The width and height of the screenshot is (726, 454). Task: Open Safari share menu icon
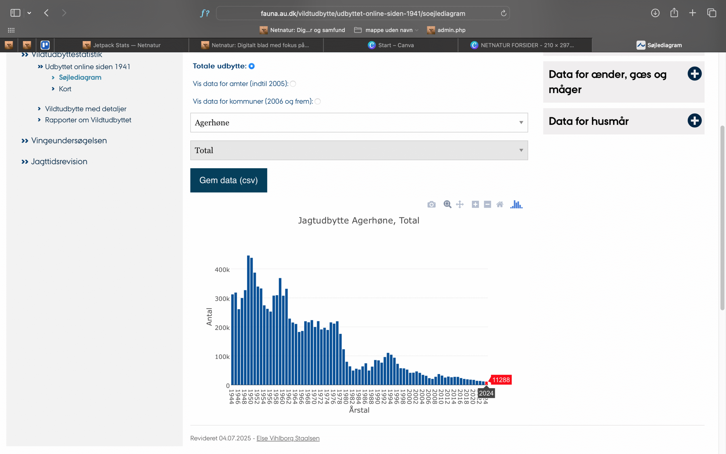pos(674,13)
